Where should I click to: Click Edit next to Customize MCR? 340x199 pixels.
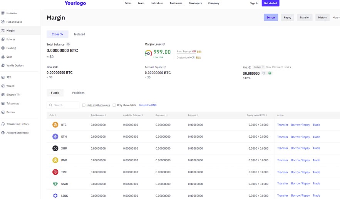[198, 57]
